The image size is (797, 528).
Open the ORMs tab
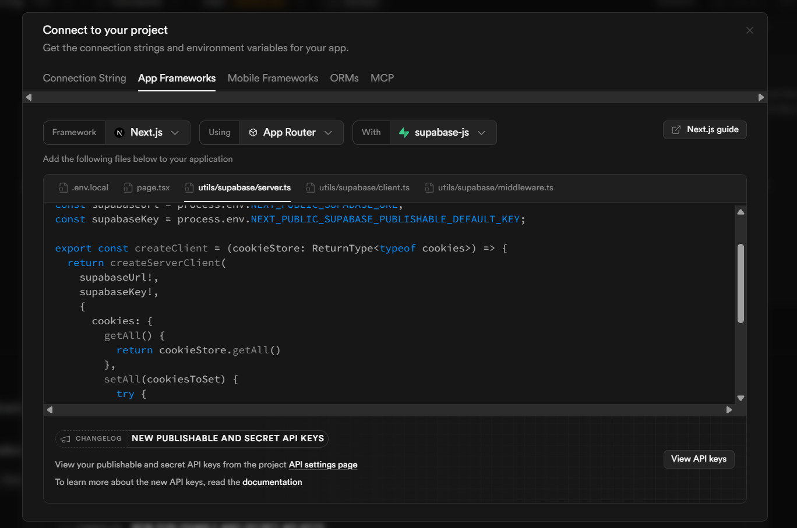(344, 78)
